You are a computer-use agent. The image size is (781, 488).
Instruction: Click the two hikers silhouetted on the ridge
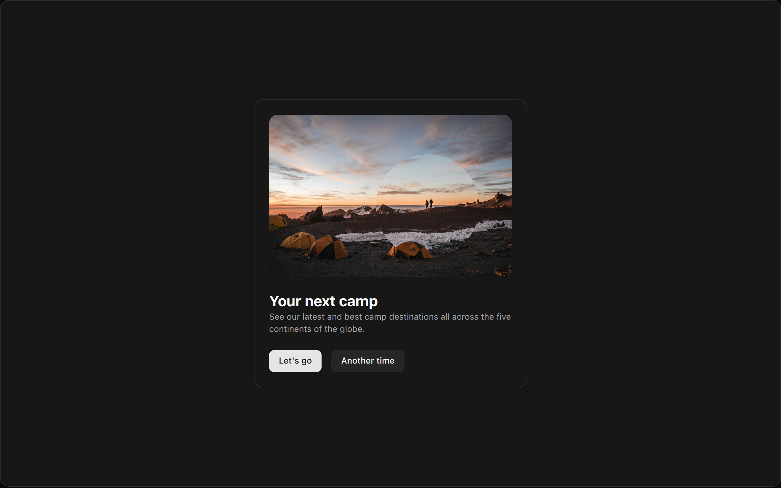429,204
